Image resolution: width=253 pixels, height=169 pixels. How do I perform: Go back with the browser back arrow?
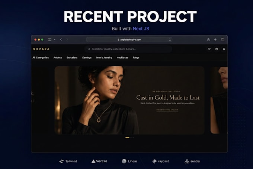coord(61,40)
